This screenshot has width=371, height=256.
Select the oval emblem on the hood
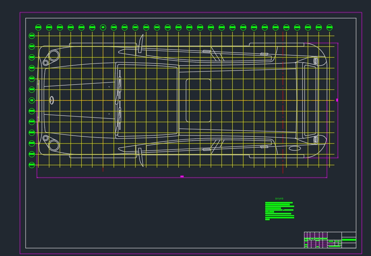(x=52, y=100)
